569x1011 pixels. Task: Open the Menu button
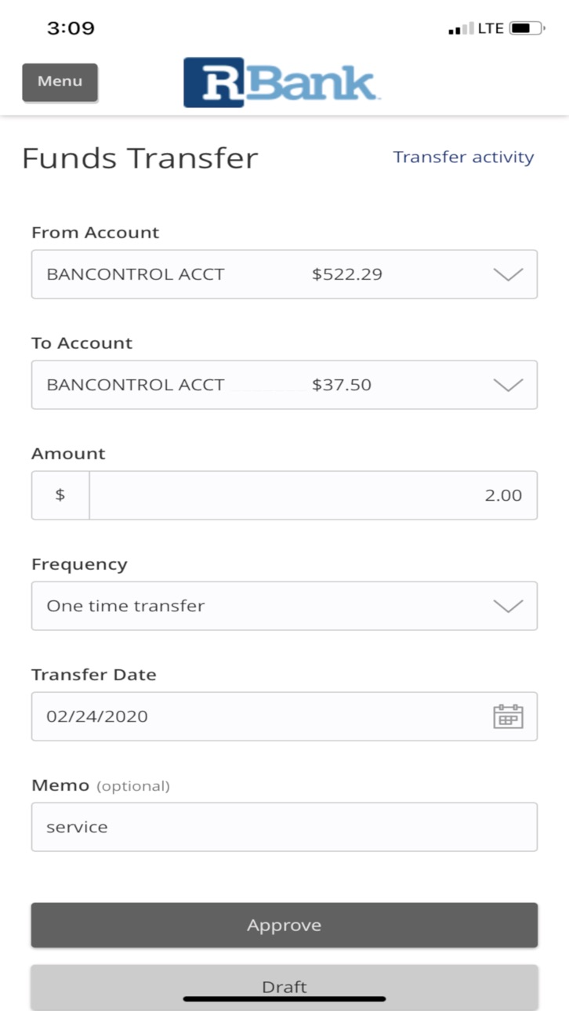pos(60,82)
